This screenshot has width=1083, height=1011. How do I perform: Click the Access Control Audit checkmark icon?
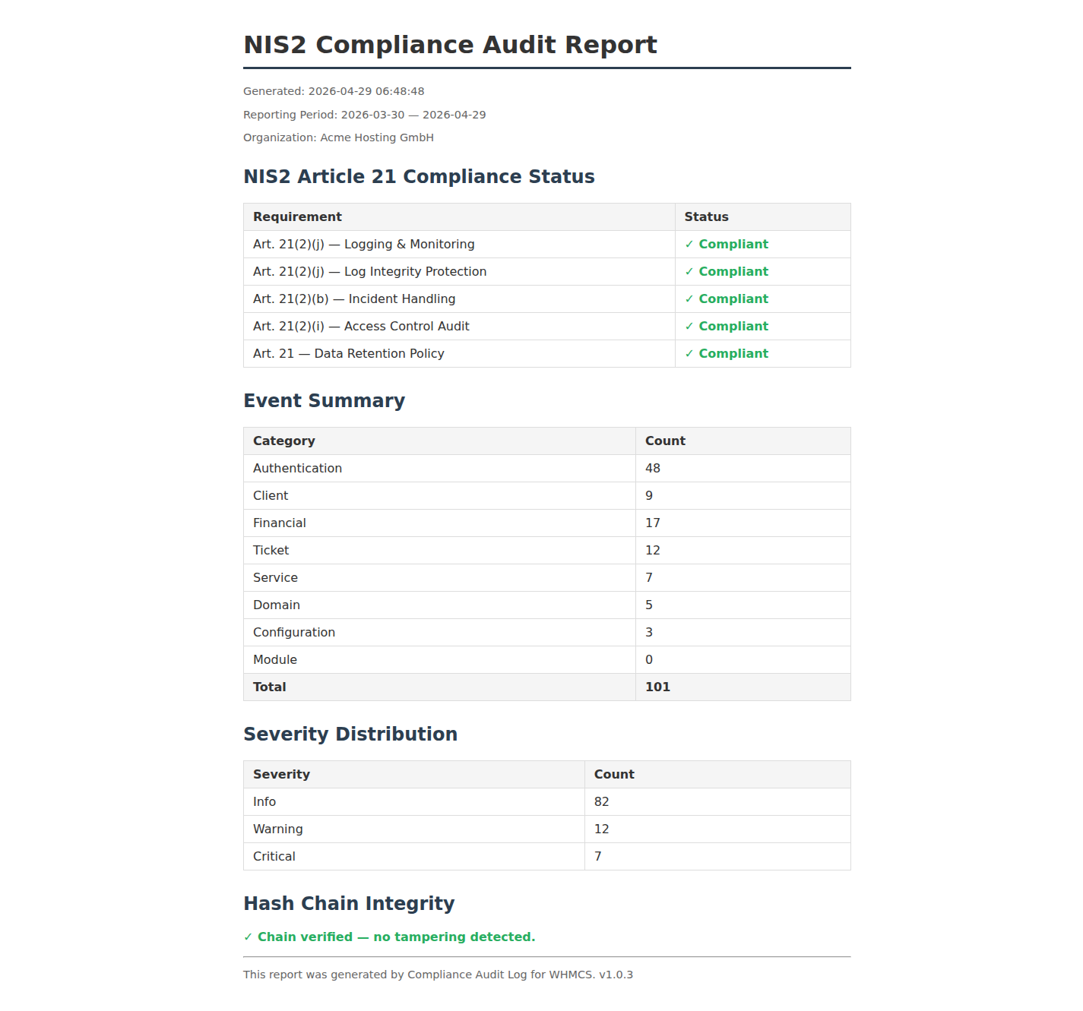click(689, 327)
